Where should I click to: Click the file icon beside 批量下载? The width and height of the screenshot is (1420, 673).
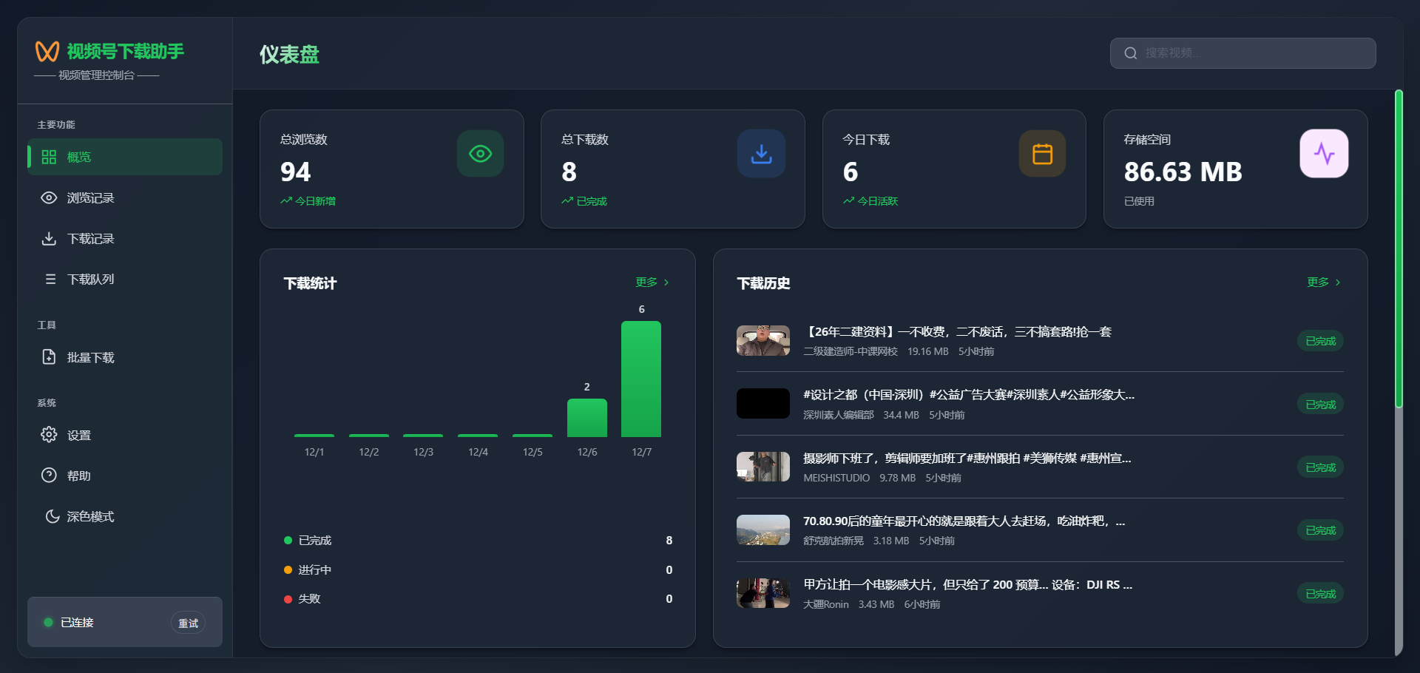(49, 357)
